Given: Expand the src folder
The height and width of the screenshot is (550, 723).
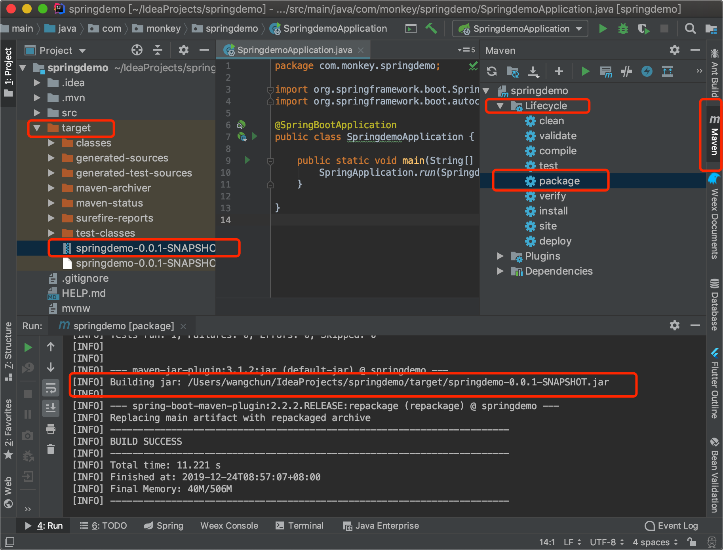Looking at the screenshot, I should pos(37,113).
